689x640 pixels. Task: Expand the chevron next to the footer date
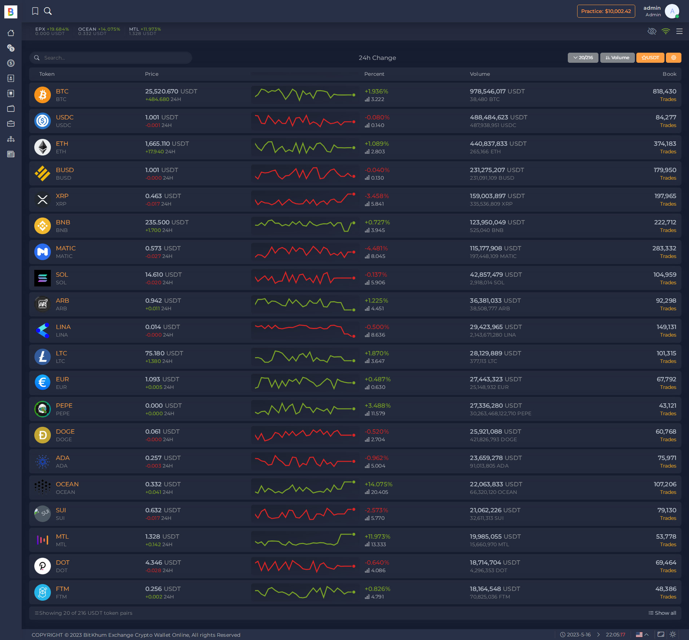(x=598, y=634)
